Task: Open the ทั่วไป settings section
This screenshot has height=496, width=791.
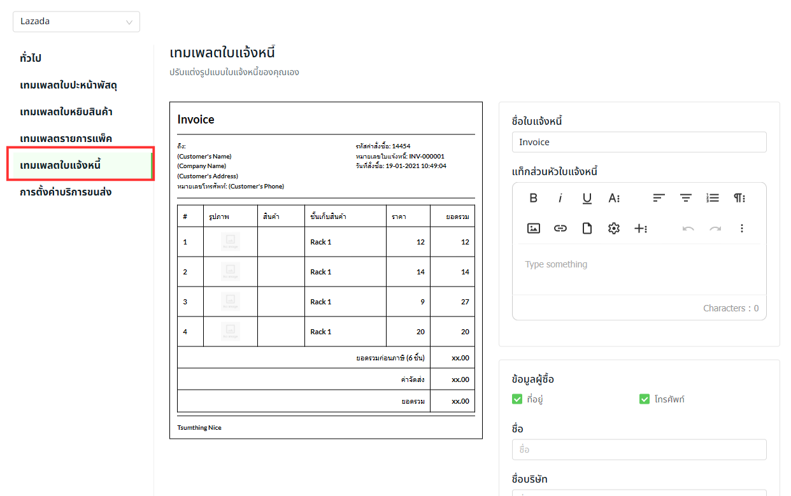Action: tap(31, 58)
